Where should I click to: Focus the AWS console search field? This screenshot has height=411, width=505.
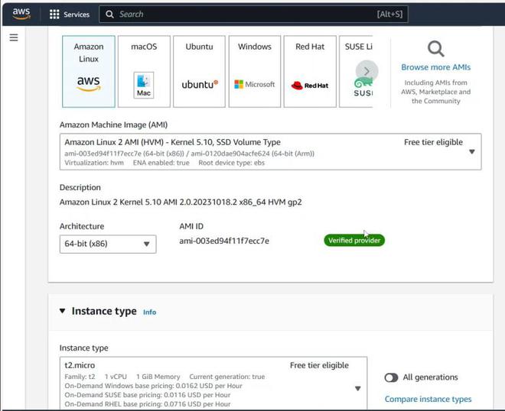tap(253, 15)
